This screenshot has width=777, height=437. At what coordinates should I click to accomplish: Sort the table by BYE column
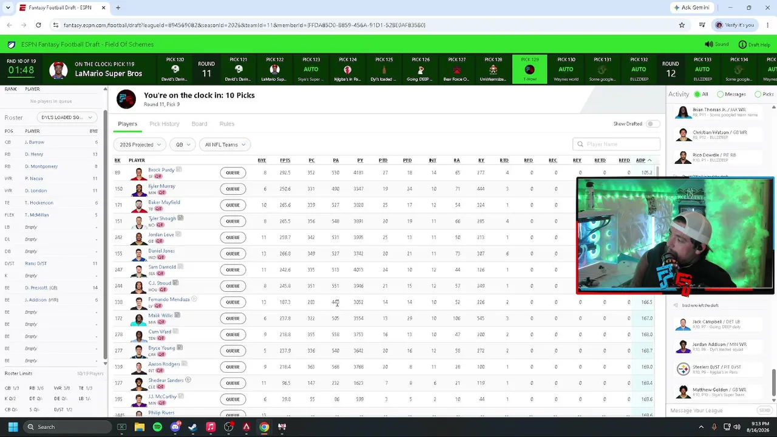coord(262,160)
